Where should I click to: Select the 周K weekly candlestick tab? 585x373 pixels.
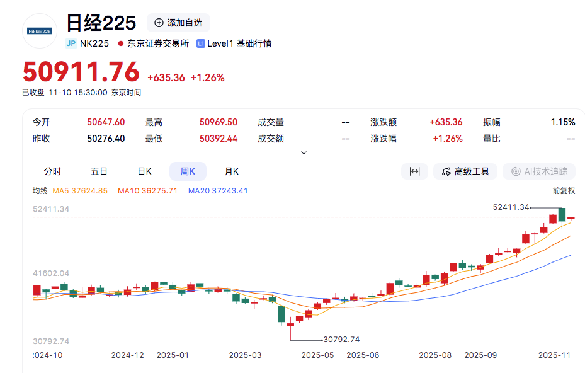coord(188,171)
